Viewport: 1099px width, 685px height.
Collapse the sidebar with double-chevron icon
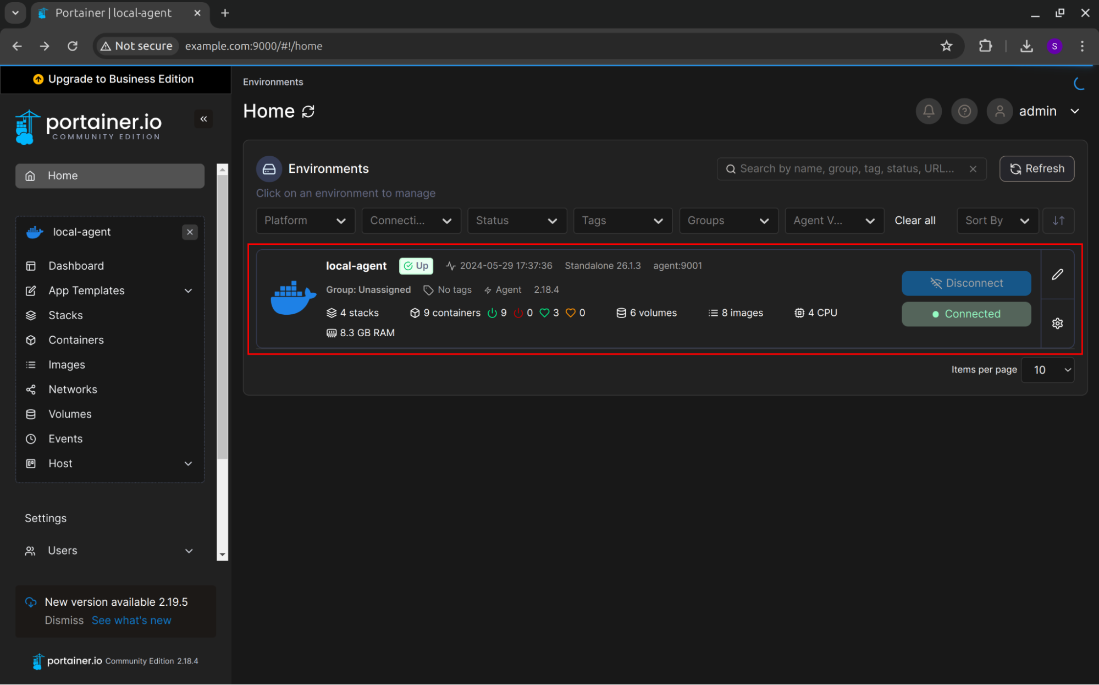click(x=203, y=119)
